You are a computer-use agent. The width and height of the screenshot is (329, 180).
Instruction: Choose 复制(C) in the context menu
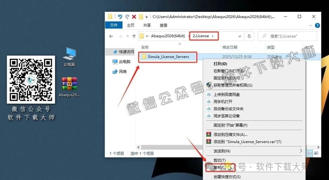click(x=220, y=167)
